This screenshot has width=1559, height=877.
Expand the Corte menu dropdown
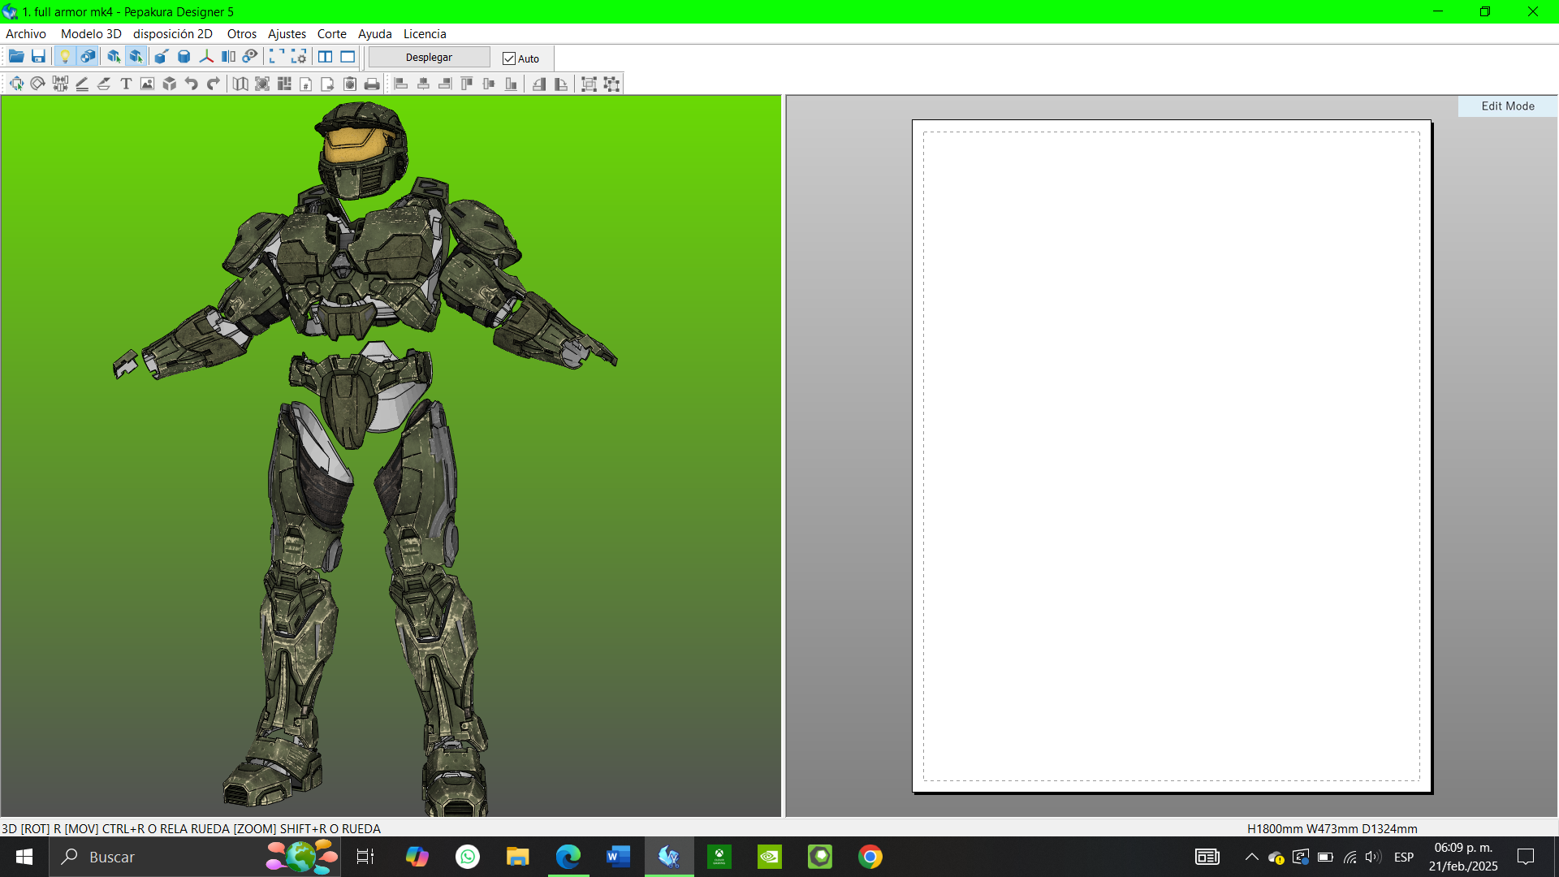click(331, 34)
